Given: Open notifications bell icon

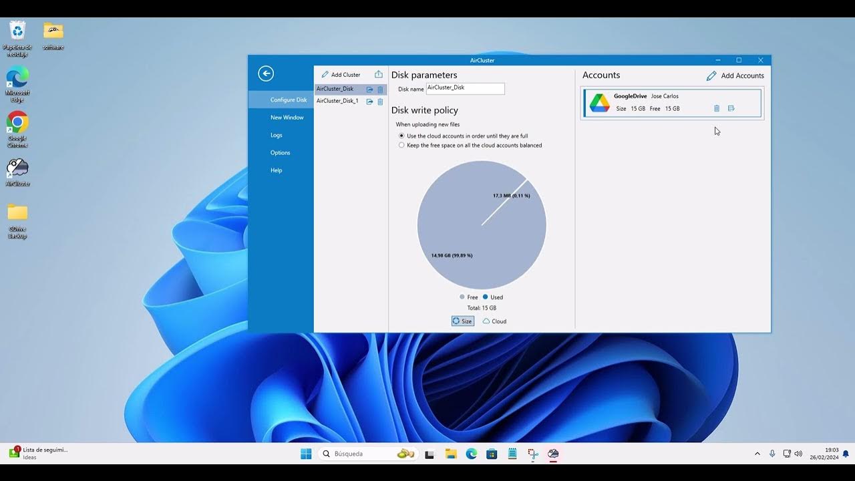Looking at the screenshot, I should [x=846, y=454].
